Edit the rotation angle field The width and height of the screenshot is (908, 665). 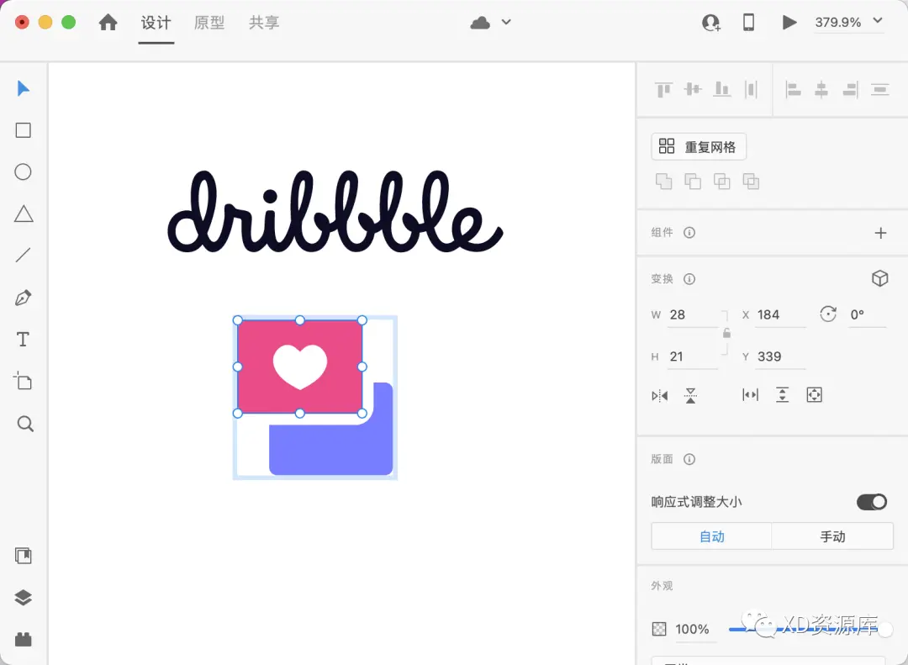[867, 314]
